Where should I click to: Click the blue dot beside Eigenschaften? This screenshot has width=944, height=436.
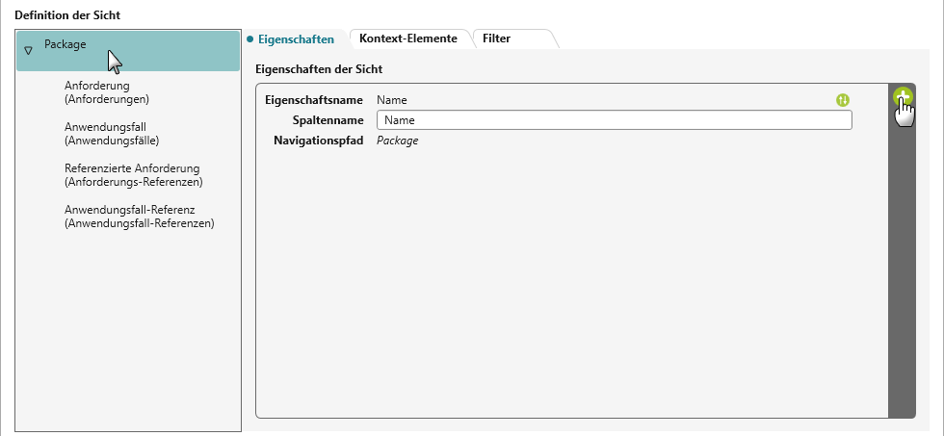249,39
